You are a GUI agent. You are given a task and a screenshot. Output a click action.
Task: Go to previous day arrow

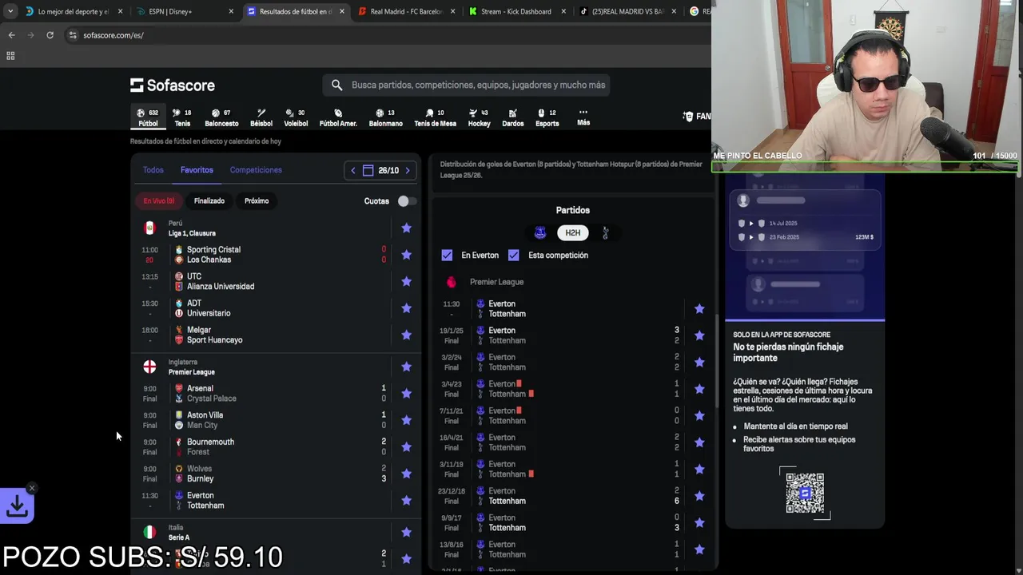[352, 170]
